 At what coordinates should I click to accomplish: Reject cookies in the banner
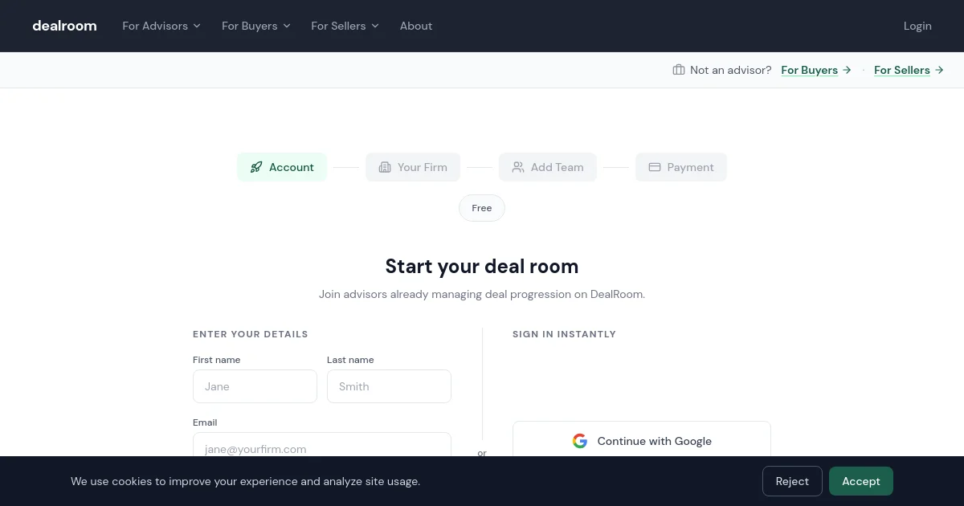pos(792,481)
